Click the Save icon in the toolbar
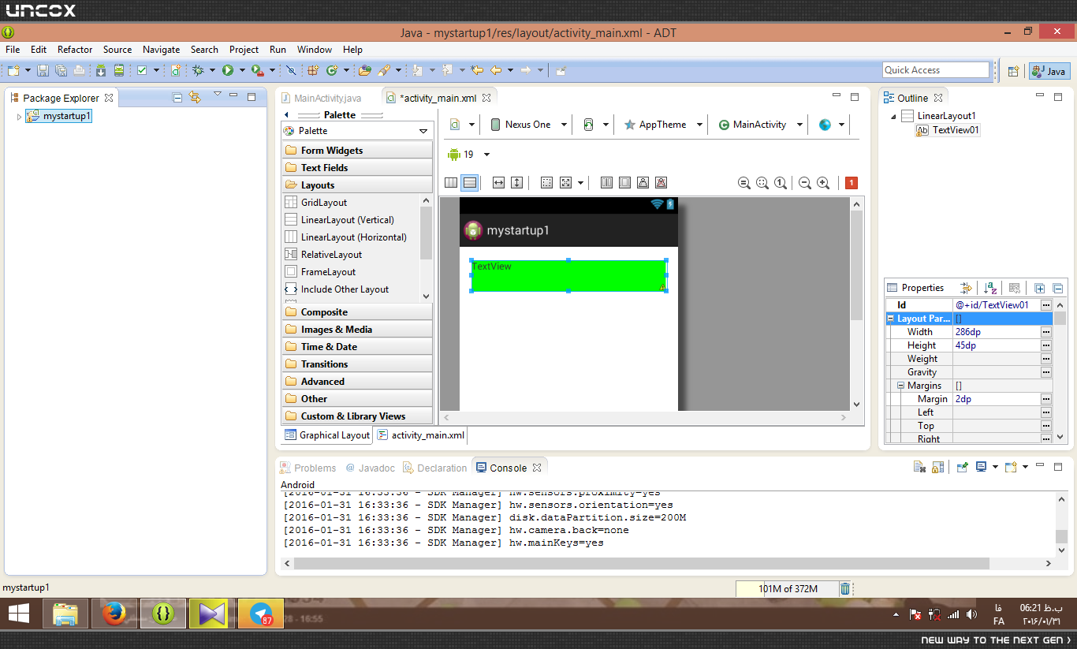Screen dimensions: 1077x649 point(43,70)
